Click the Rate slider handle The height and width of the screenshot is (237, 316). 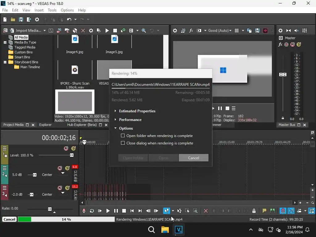click(50, 209)
